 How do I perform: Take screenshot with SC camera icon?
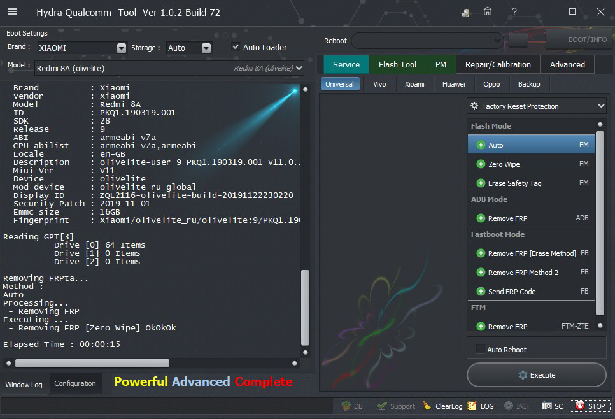[547, 406]
